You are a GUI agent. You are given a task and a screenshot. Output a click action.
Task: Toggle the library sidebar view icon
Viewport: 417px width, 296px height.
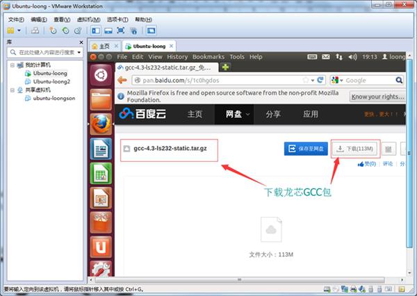tap(96, 31)
